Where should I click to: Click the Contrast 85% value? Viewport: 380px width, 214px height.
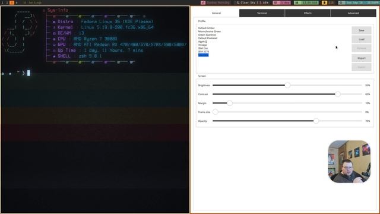[x=368, y=94]
